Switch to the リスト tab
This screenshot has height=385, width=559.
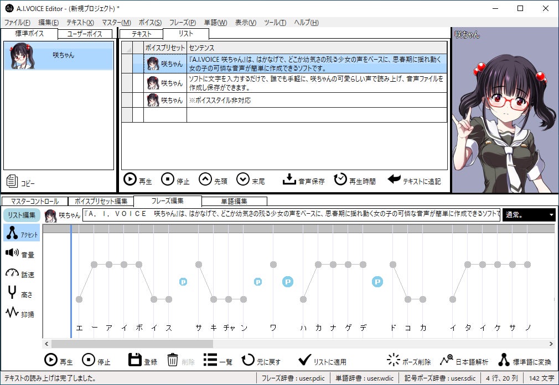(x=186, y=34)
